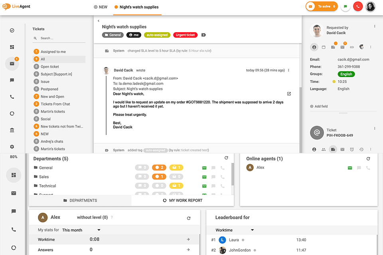Select the Chats bubble icon in left sidebar
383x255 pixels.
(x=12, y=79)
